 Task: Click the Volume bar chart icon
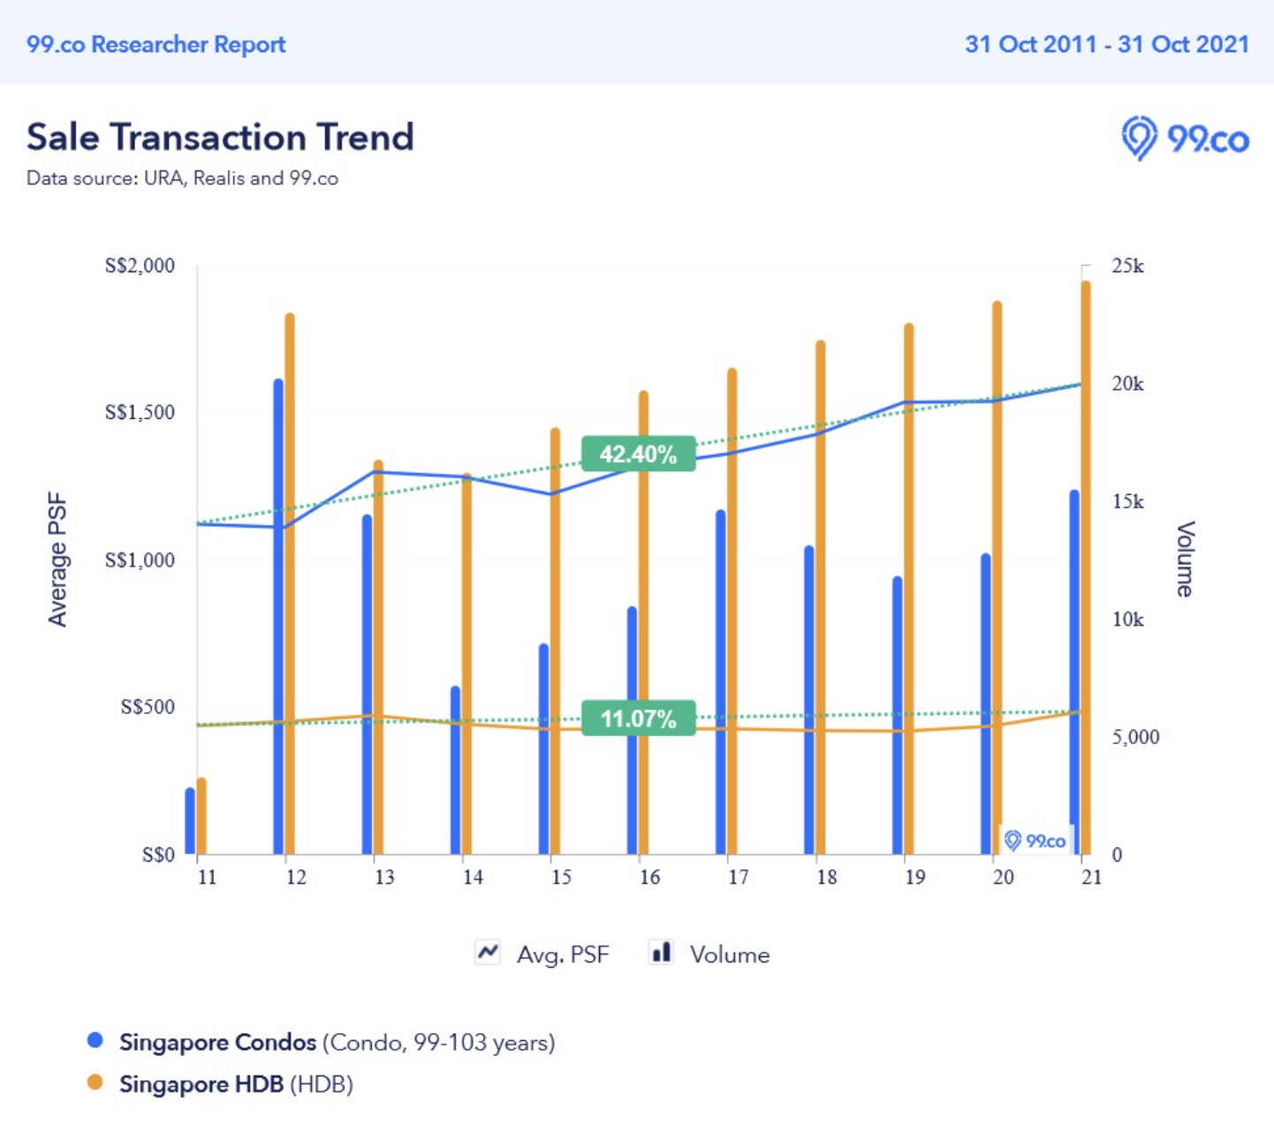pos(661,953)
